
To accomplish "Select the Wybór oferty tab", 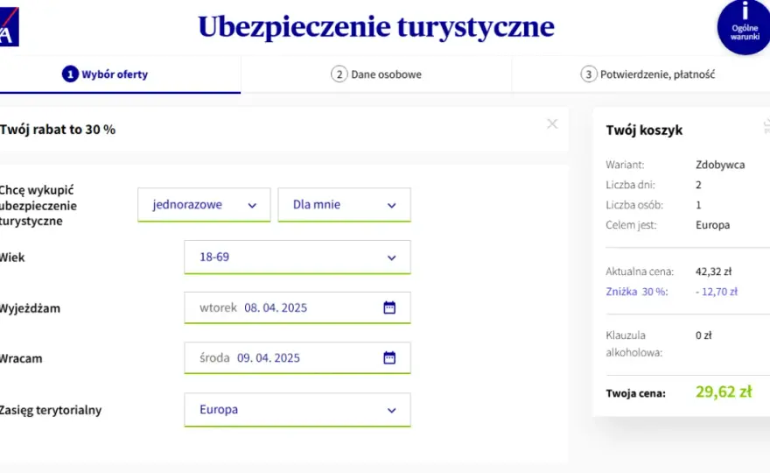I will 121,74.
